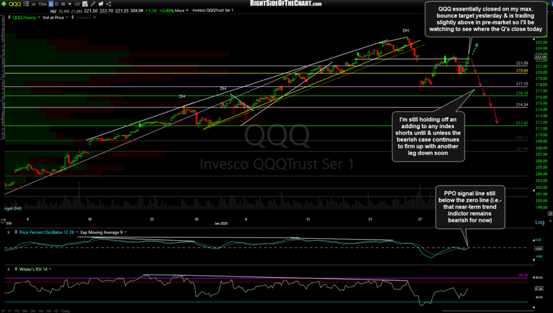
Task: Click the yellow 219.84 level label
Action: 522,71
